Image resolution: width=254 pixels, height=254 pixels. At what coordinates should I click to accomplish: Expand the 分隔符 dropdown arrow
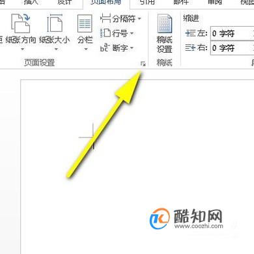point(139,19)
